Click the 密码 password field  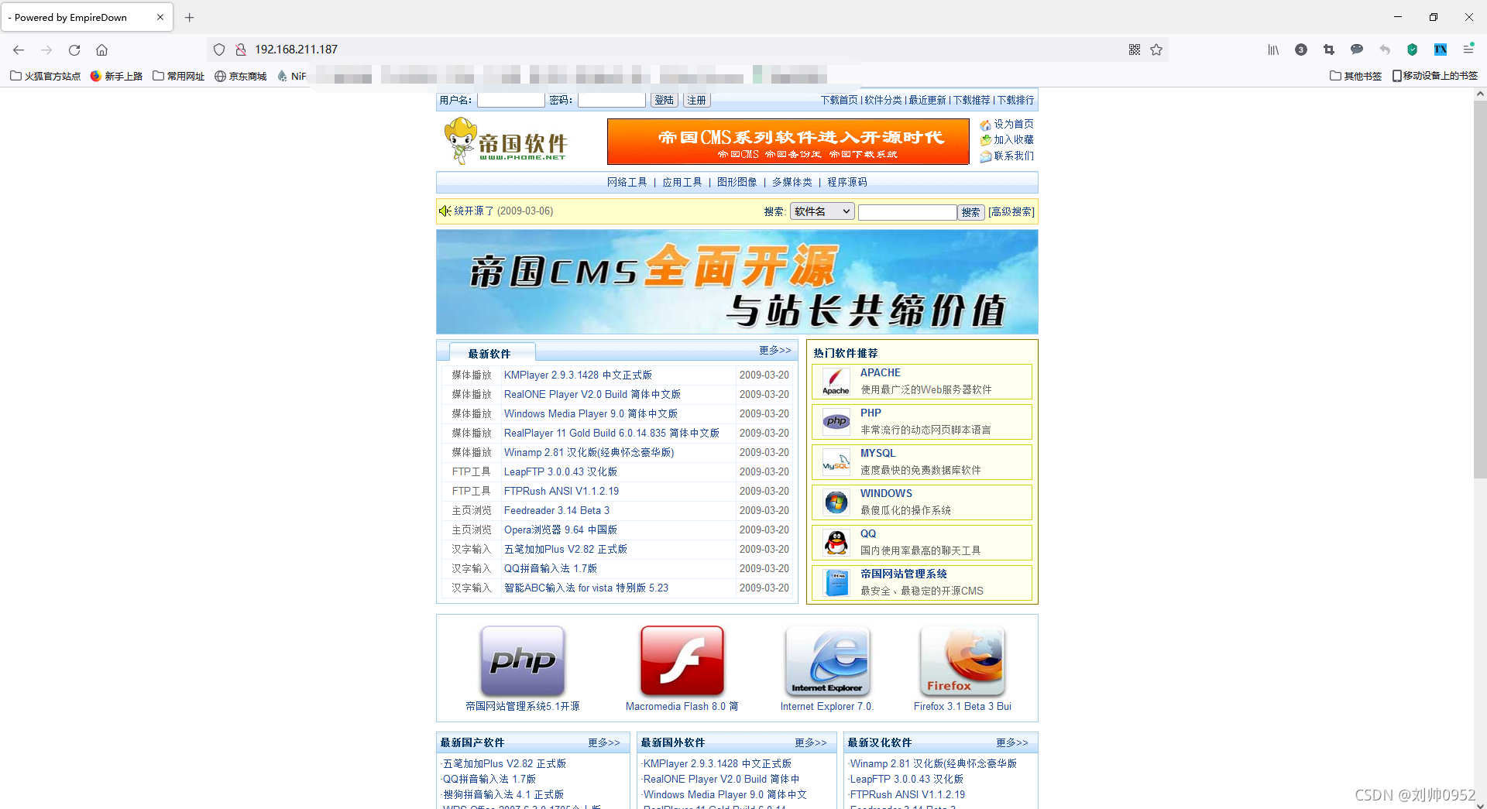(611, 100)
